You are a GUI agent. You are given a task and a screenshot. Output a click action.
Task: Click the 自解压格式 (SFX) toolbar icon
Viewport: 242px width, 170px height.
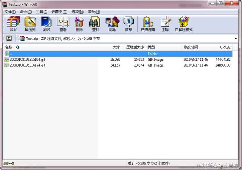click(184, 24)
